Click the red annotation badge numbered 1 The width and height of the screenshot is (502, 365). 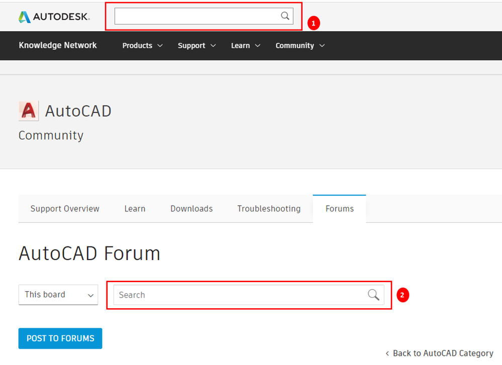tap(314, 23)
